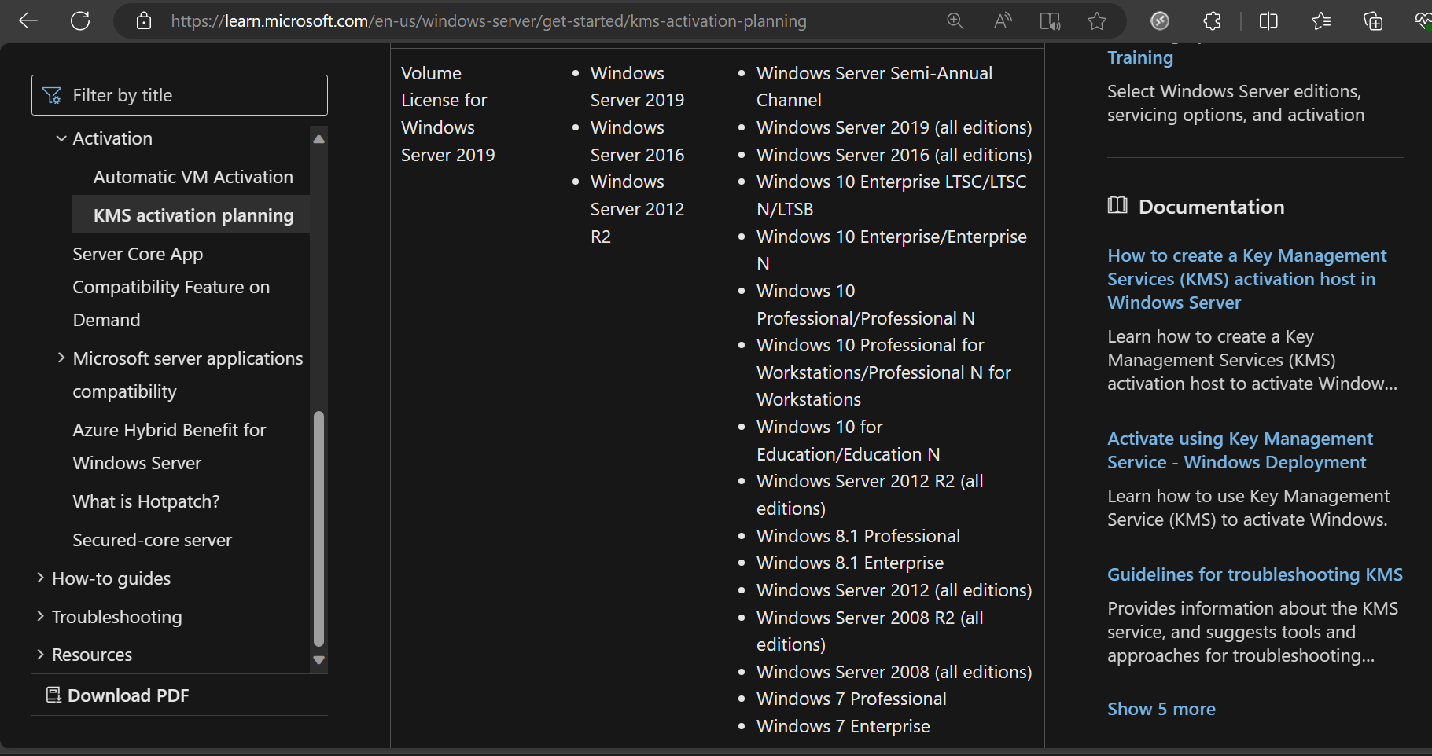Reload the current page
The width and height of the screenshot is (1432, 756).
tap(80, 21)
